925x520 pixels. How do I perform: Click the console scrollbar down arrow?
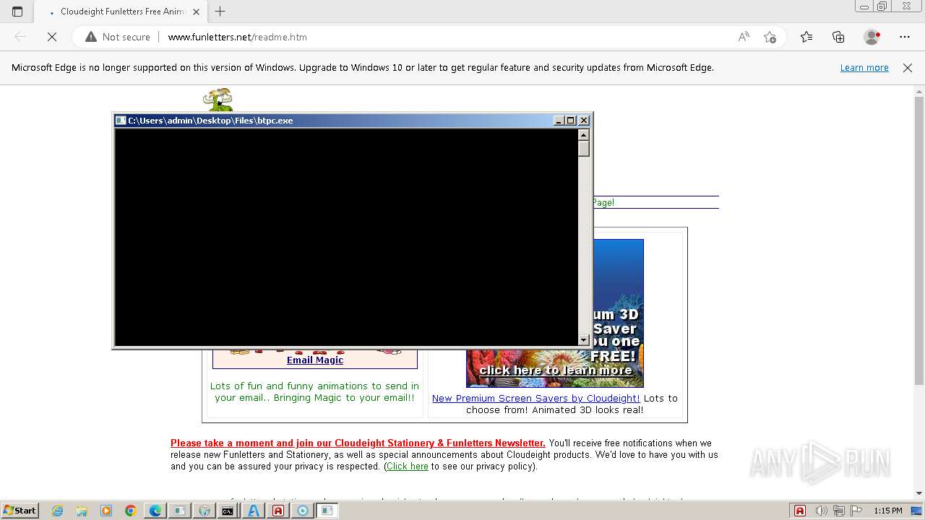(x=584, y=340)
